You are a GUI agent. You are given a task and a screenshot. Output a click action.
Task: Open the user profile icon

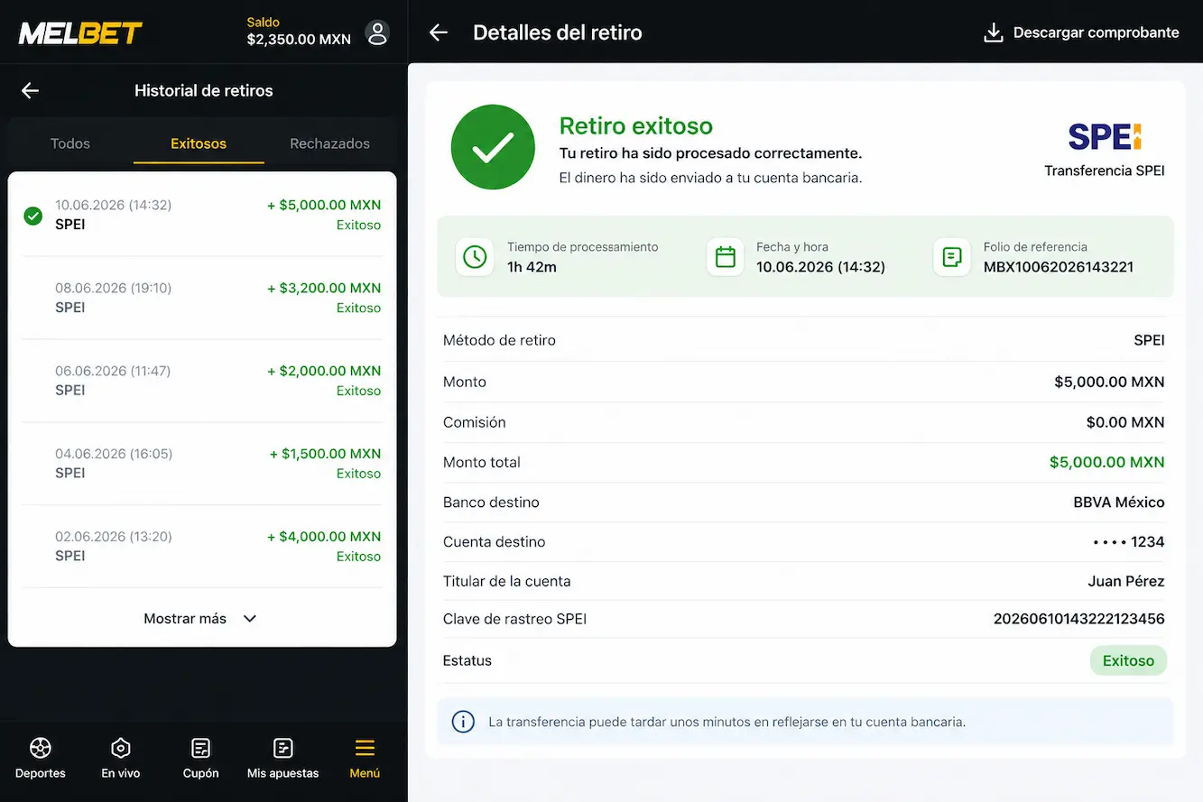[x=377, y=33]
